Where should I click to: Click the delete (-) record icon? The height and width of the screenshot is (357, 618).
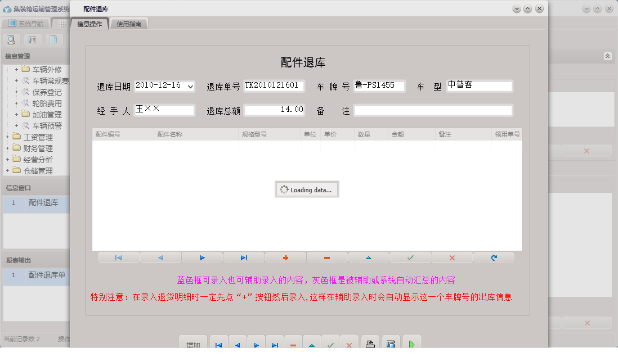(x=327, y=257)
